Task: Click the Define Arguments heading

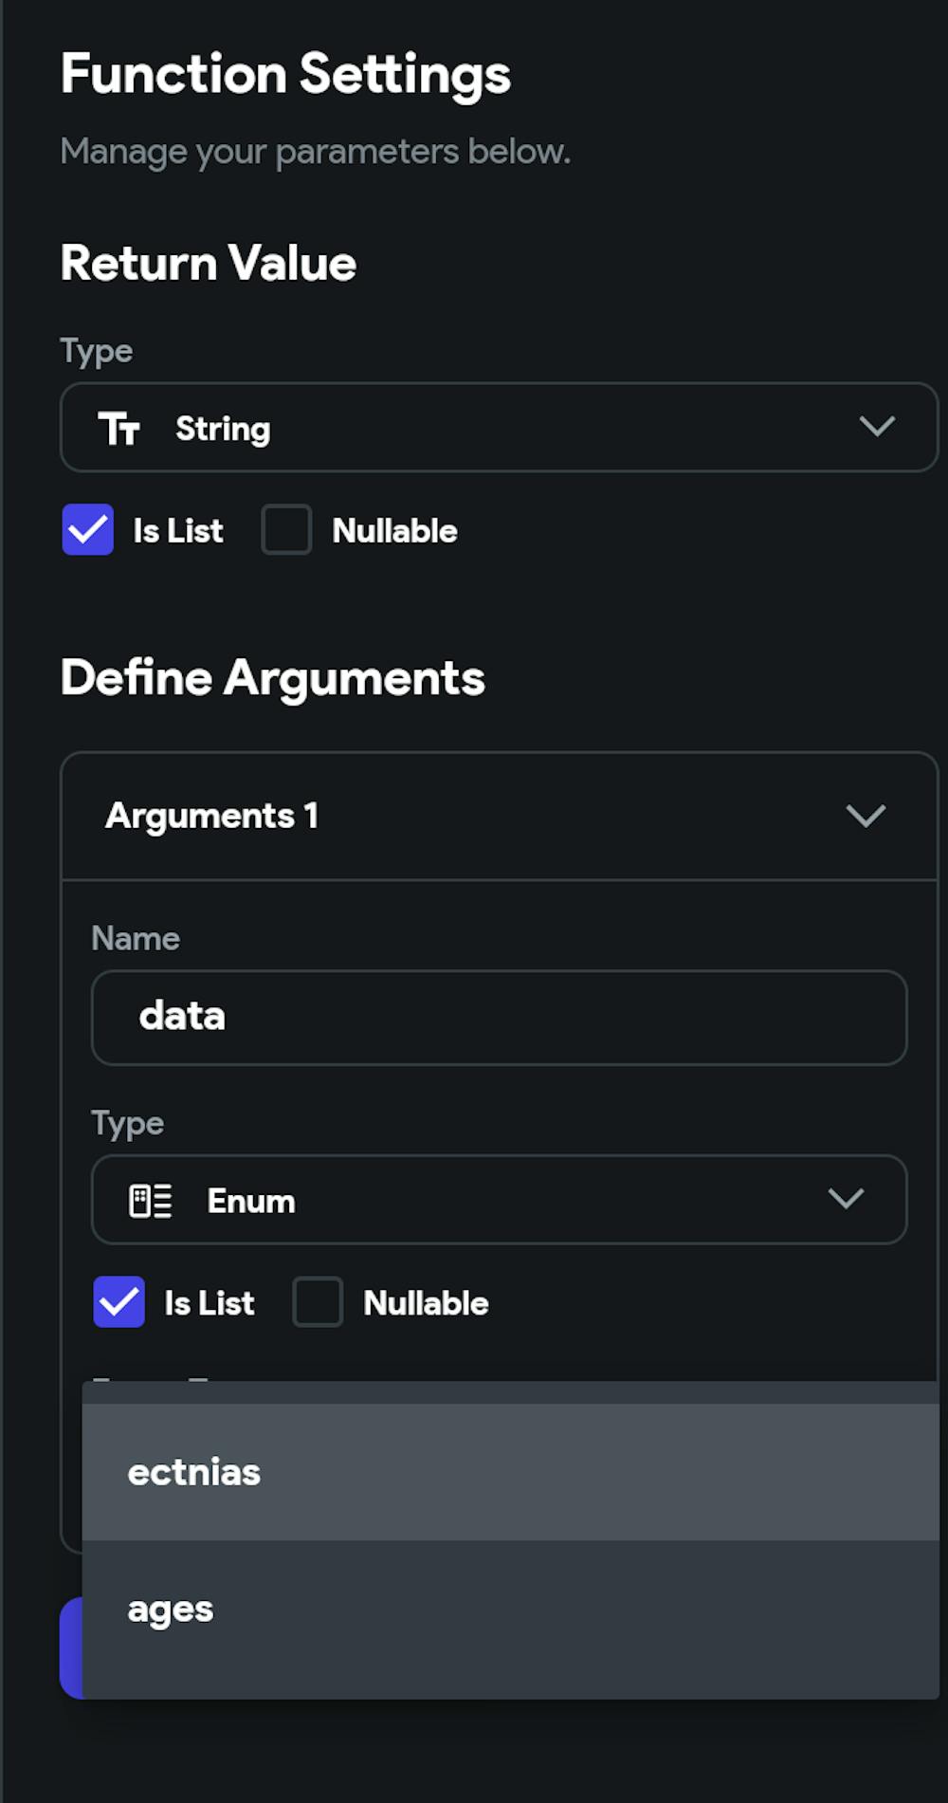Action: tap(273, 677)
